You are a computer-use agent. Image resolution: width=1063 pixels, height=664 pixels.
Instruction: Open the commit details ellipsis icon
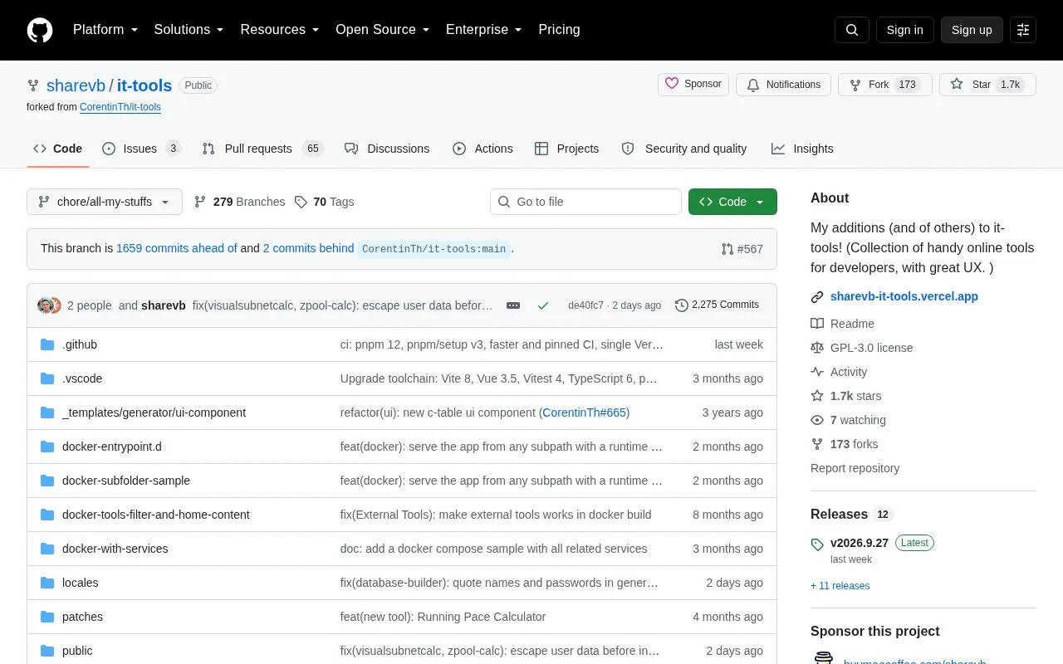tap(513, 305)
